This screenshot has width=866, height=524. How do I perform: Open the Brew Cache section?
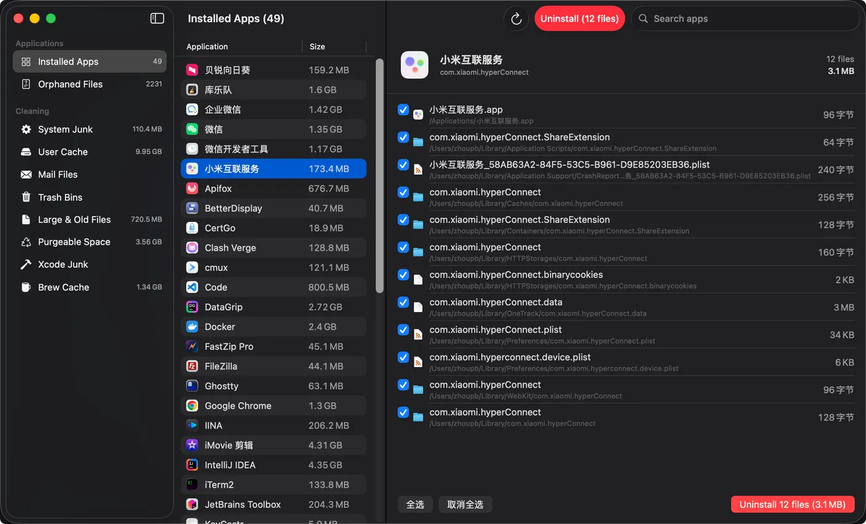click(90, 287)
